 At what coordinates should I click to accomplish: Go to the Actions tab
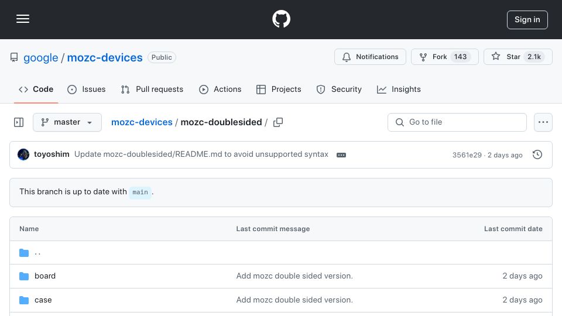click(220, 89)
